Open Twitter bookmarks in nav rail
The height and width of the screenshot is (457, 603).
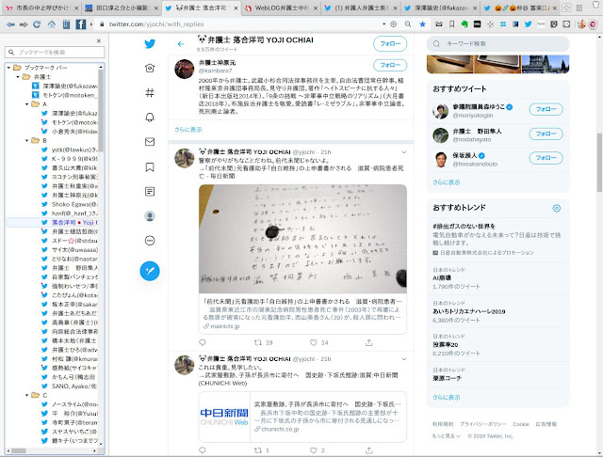[150, 167]
